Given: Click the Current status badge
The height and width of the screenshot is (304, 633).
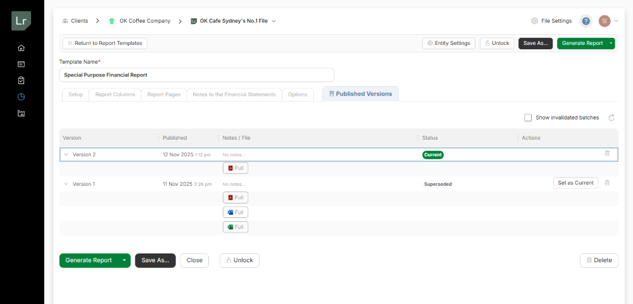Looking at the screenshot, I should (x=433, y=155).
